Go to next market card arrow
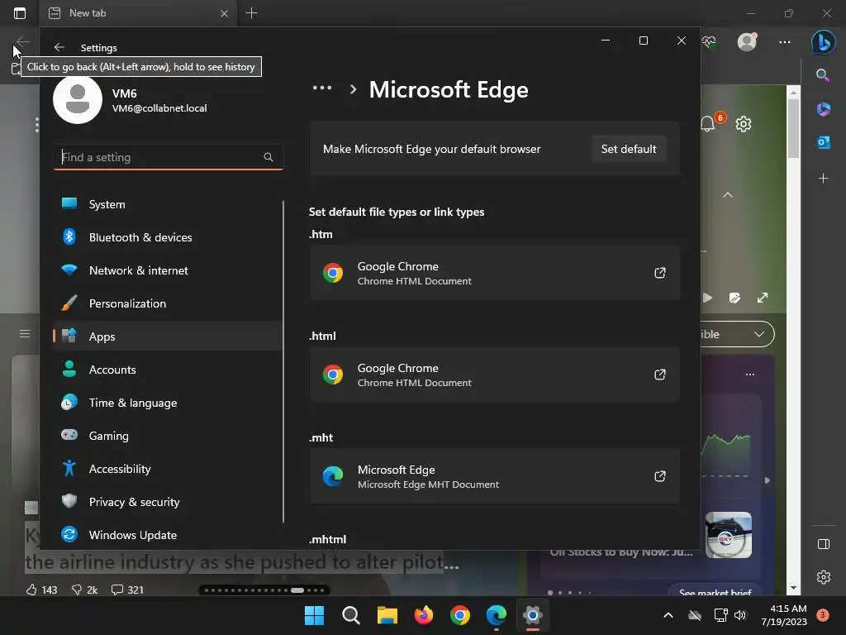 click(x=767, y=480)
